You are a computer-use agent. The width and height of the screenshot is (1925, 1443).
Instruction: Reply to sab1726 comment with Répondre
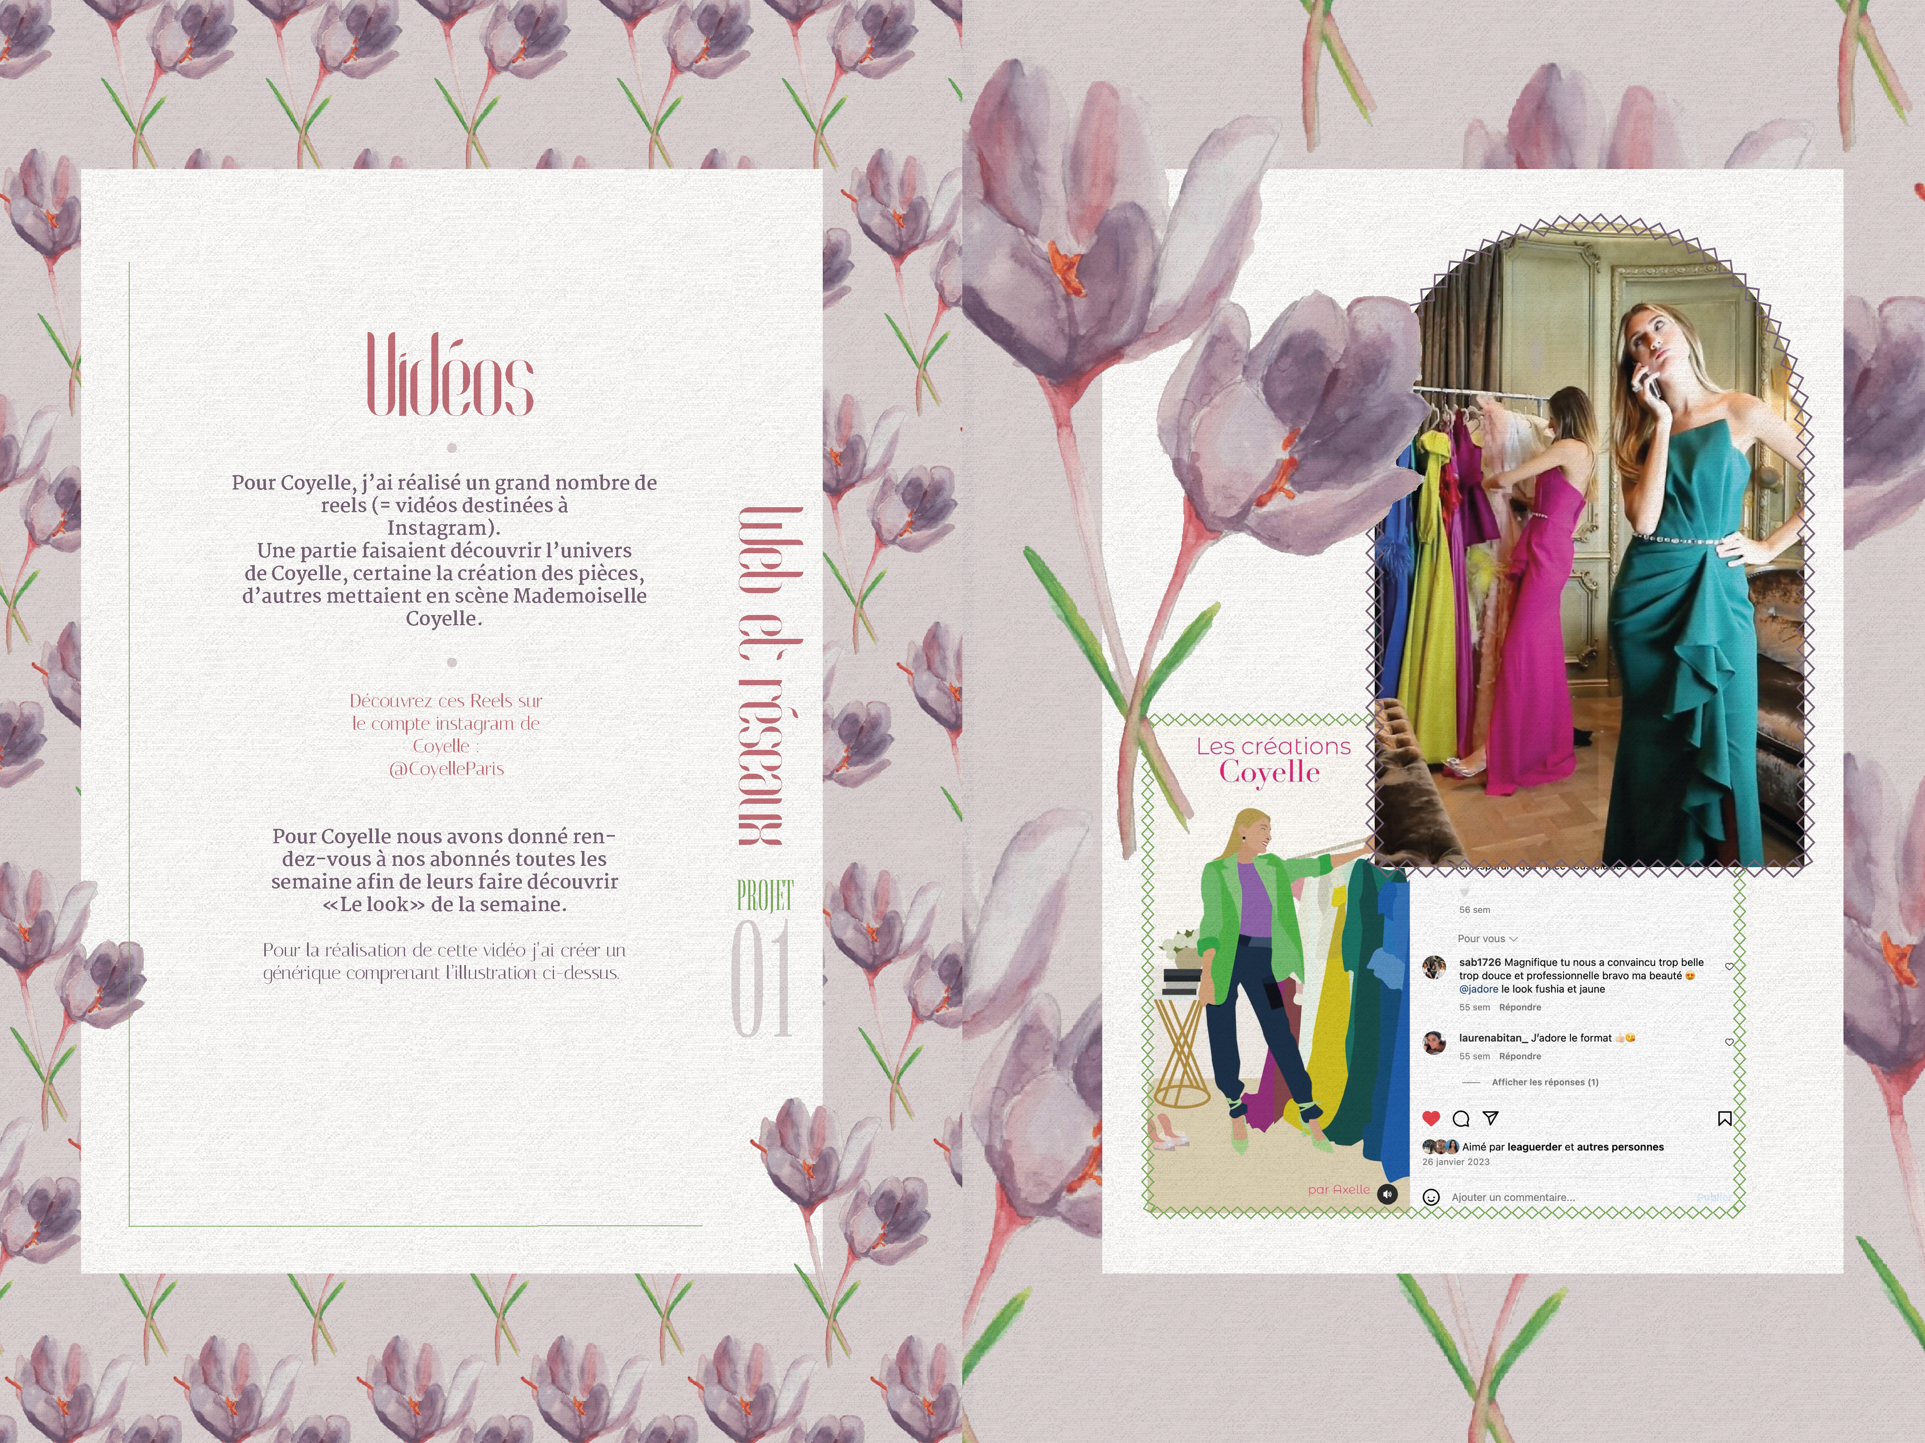click(1520, 1007)
